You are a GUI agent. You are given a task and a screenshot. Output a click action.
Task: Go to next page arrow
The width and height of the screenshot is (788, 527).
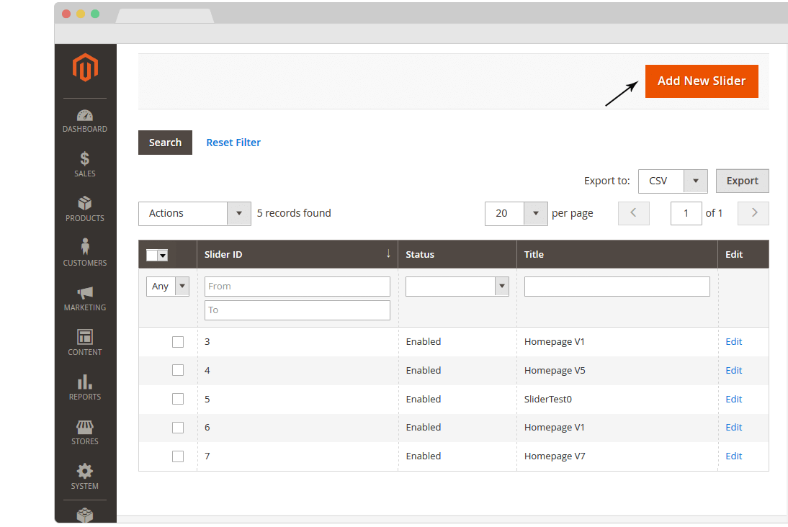click(754, 213)
